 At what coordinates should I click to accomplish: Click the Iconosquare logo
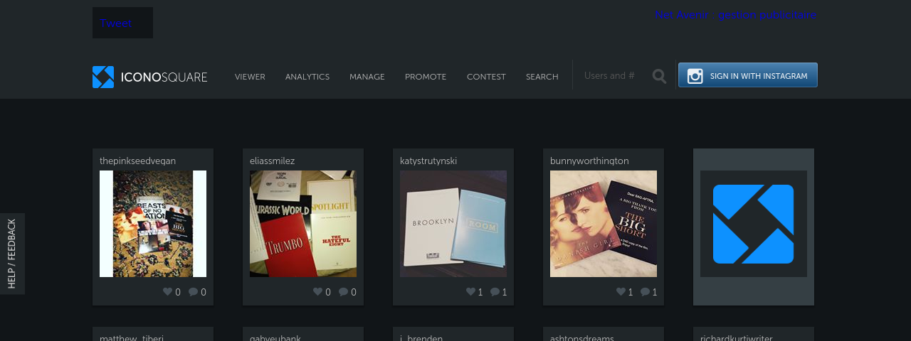pos(149,77)
